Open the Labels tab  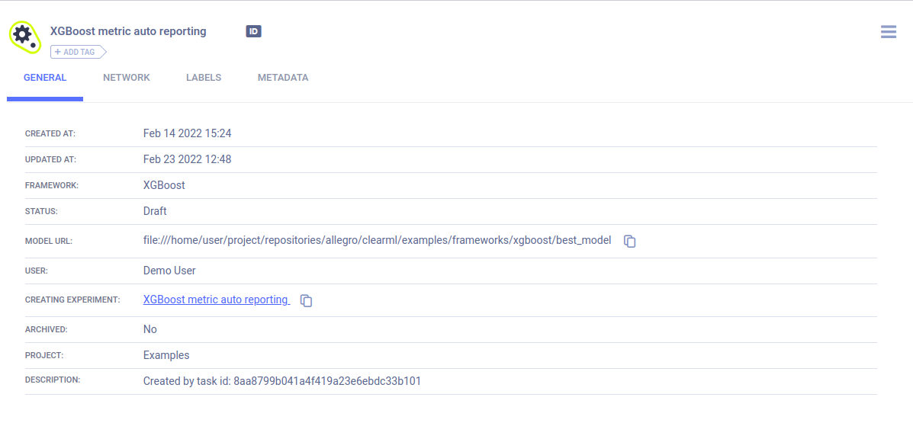point(204,78)
